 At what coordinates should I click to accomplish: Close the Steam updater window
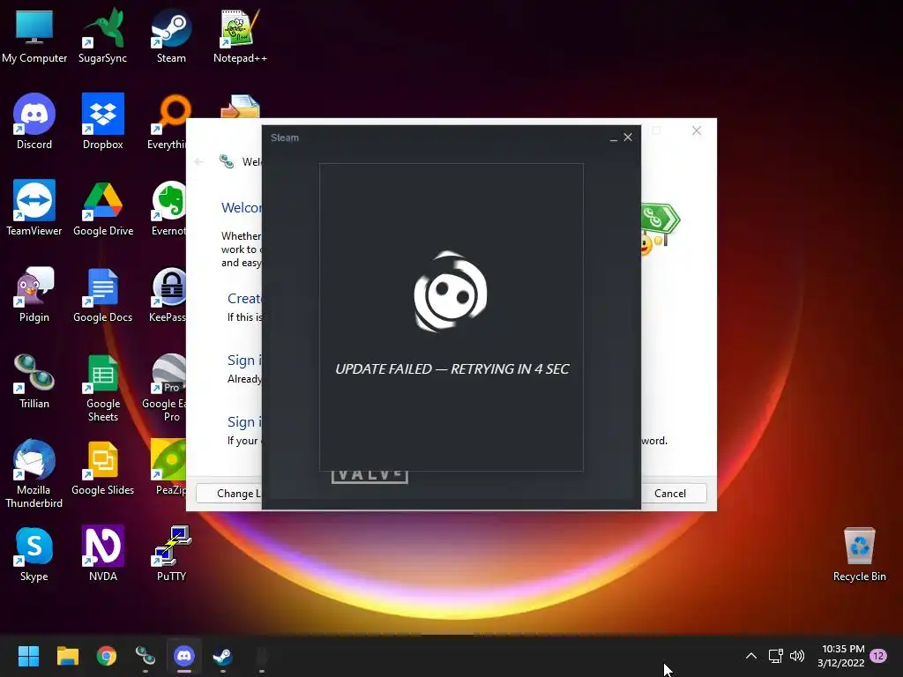pos(628,137)
